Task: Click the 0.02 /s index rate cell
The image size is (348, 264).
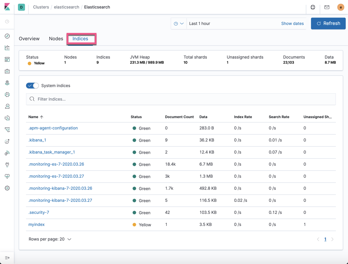Action: click(x=241, y=200)
